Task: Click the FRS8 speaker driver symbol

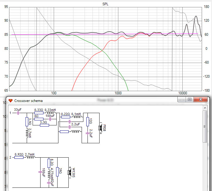Action: 100,128
